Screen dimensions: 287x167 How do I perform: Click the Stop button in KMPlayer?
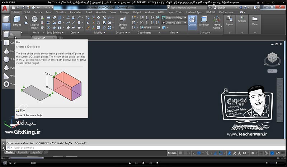(157, 163)
